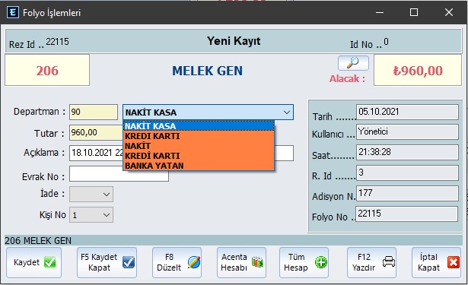This screenshot has width=468, height=285.
Task: Click guest name MELEK GEN heading
Action: [208, 71]
